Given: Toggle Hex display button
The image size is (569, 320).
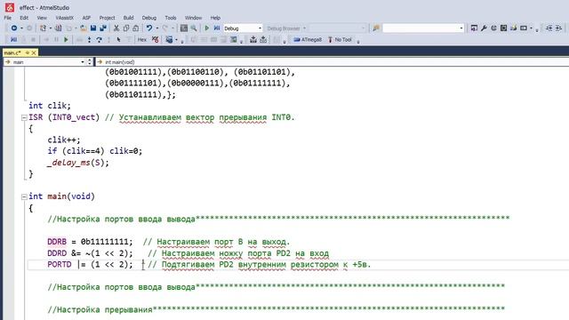Looking at the screenshot, I should pos(142,39).
